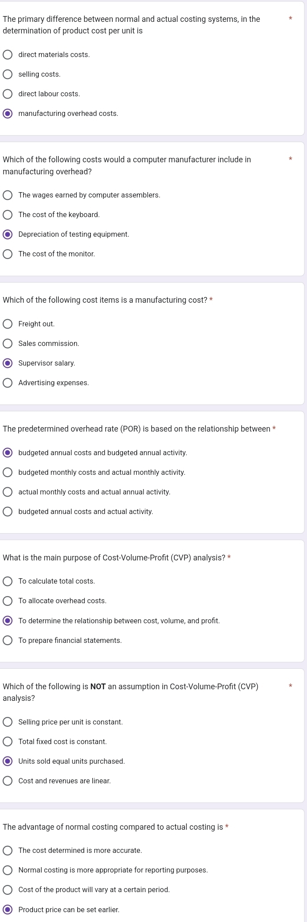307x922 pixels.
Task: Choose 'budgeted annual costs and actual activity.'
Action: click(8, 512)
